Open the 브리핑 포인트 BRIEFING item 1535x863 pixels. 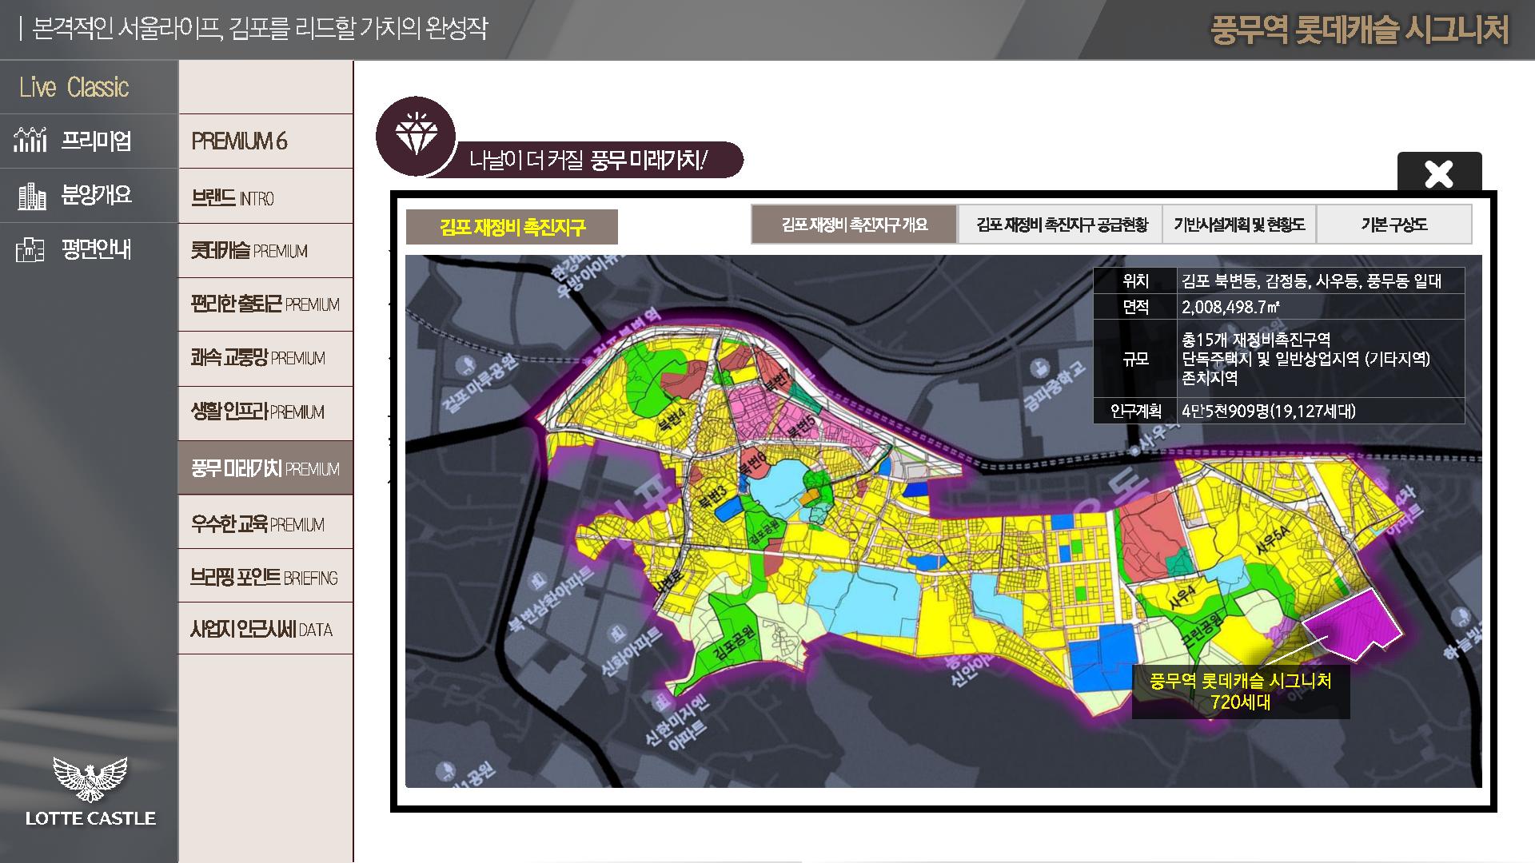pyautogui.click(x=265, y=576)
